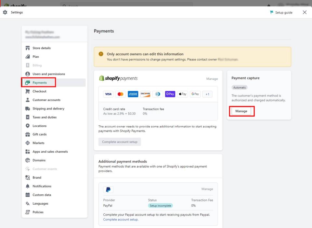
Task: Click the Google Pay logo
Action: [195, 94]
